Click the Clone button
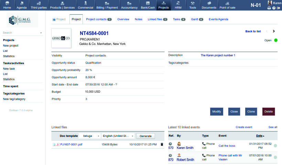Screen dimensions: 282x165 pos(251,111)
